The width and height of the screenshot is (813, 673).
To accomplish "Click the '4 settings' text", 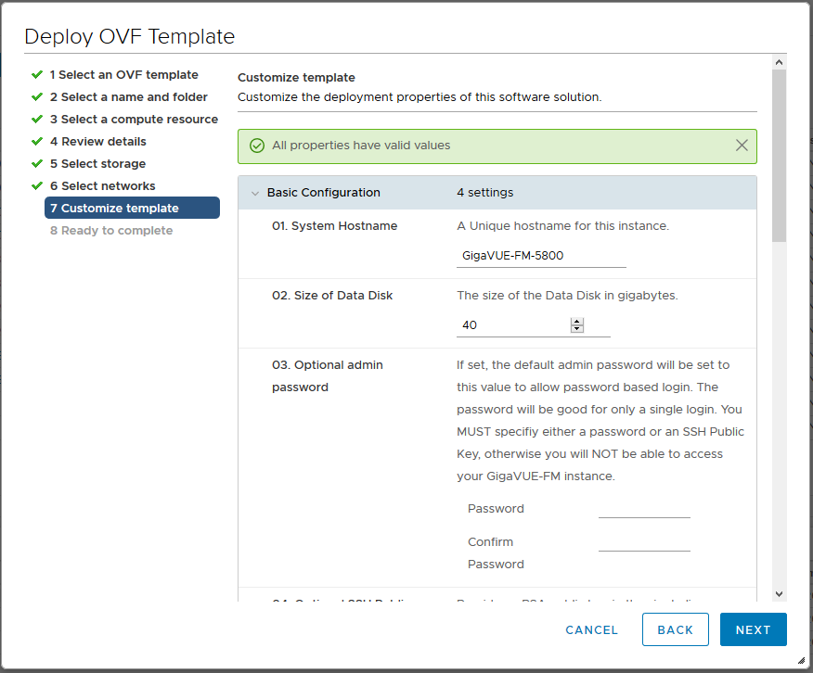I will coord(484,193).
